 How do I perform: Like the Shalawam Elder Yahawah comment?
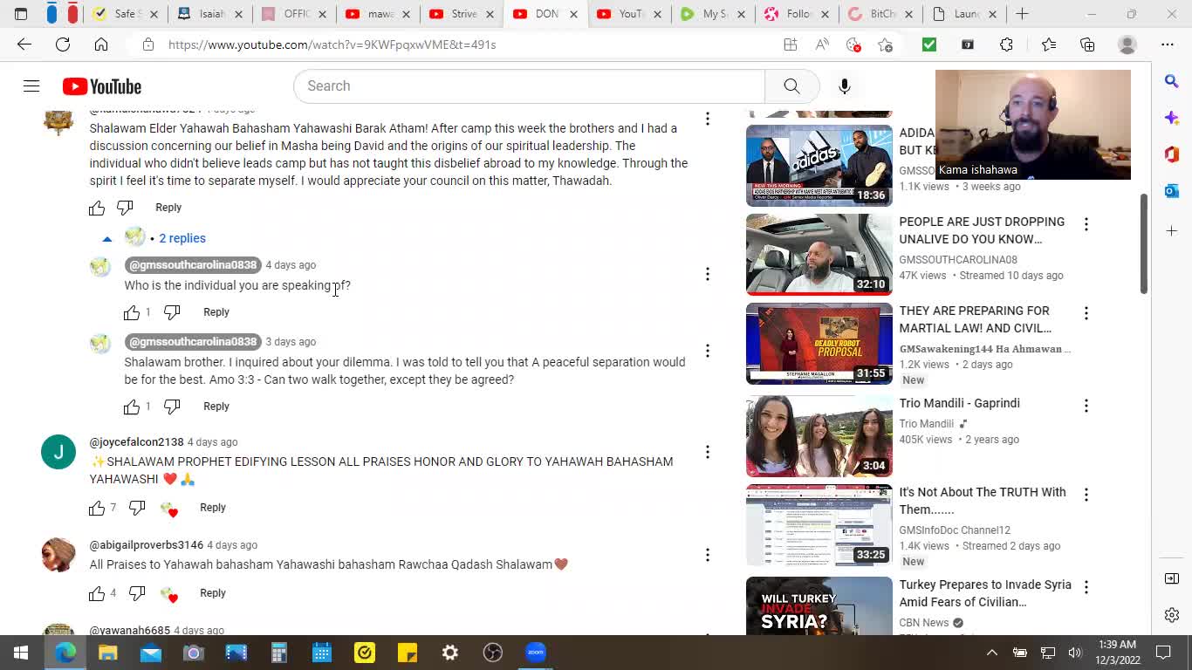click(97, 208)
